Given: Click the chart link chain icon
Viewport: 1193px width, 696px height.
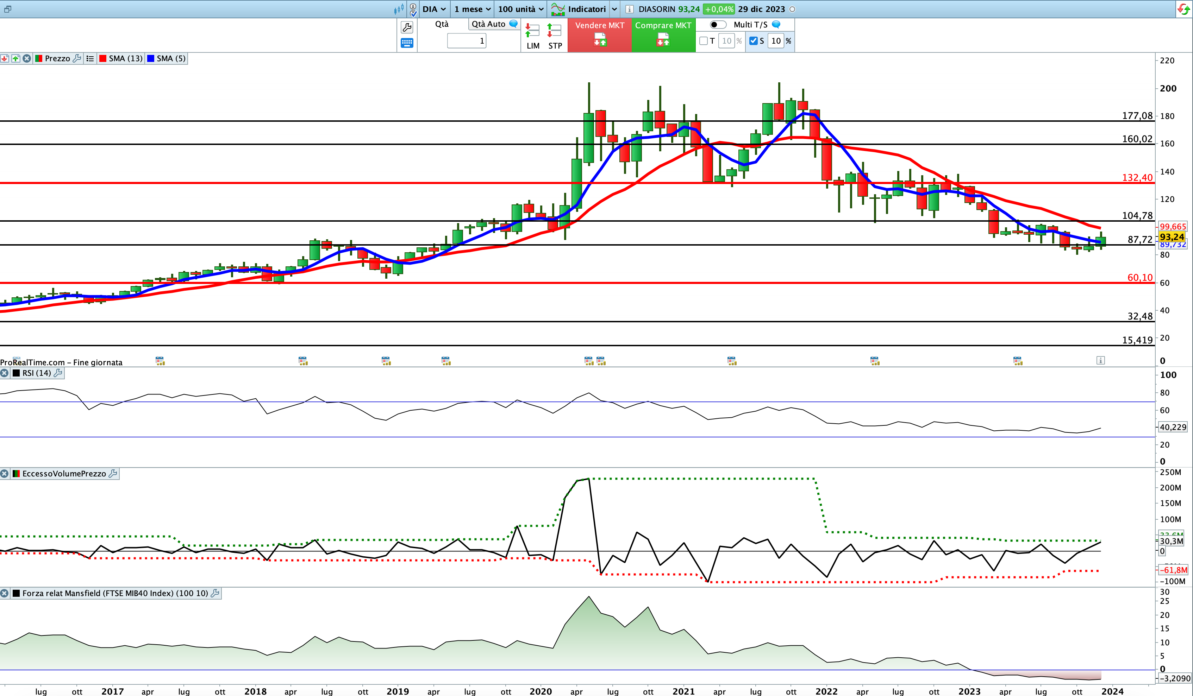Looking at the screenshot, I should click(413, 9).
